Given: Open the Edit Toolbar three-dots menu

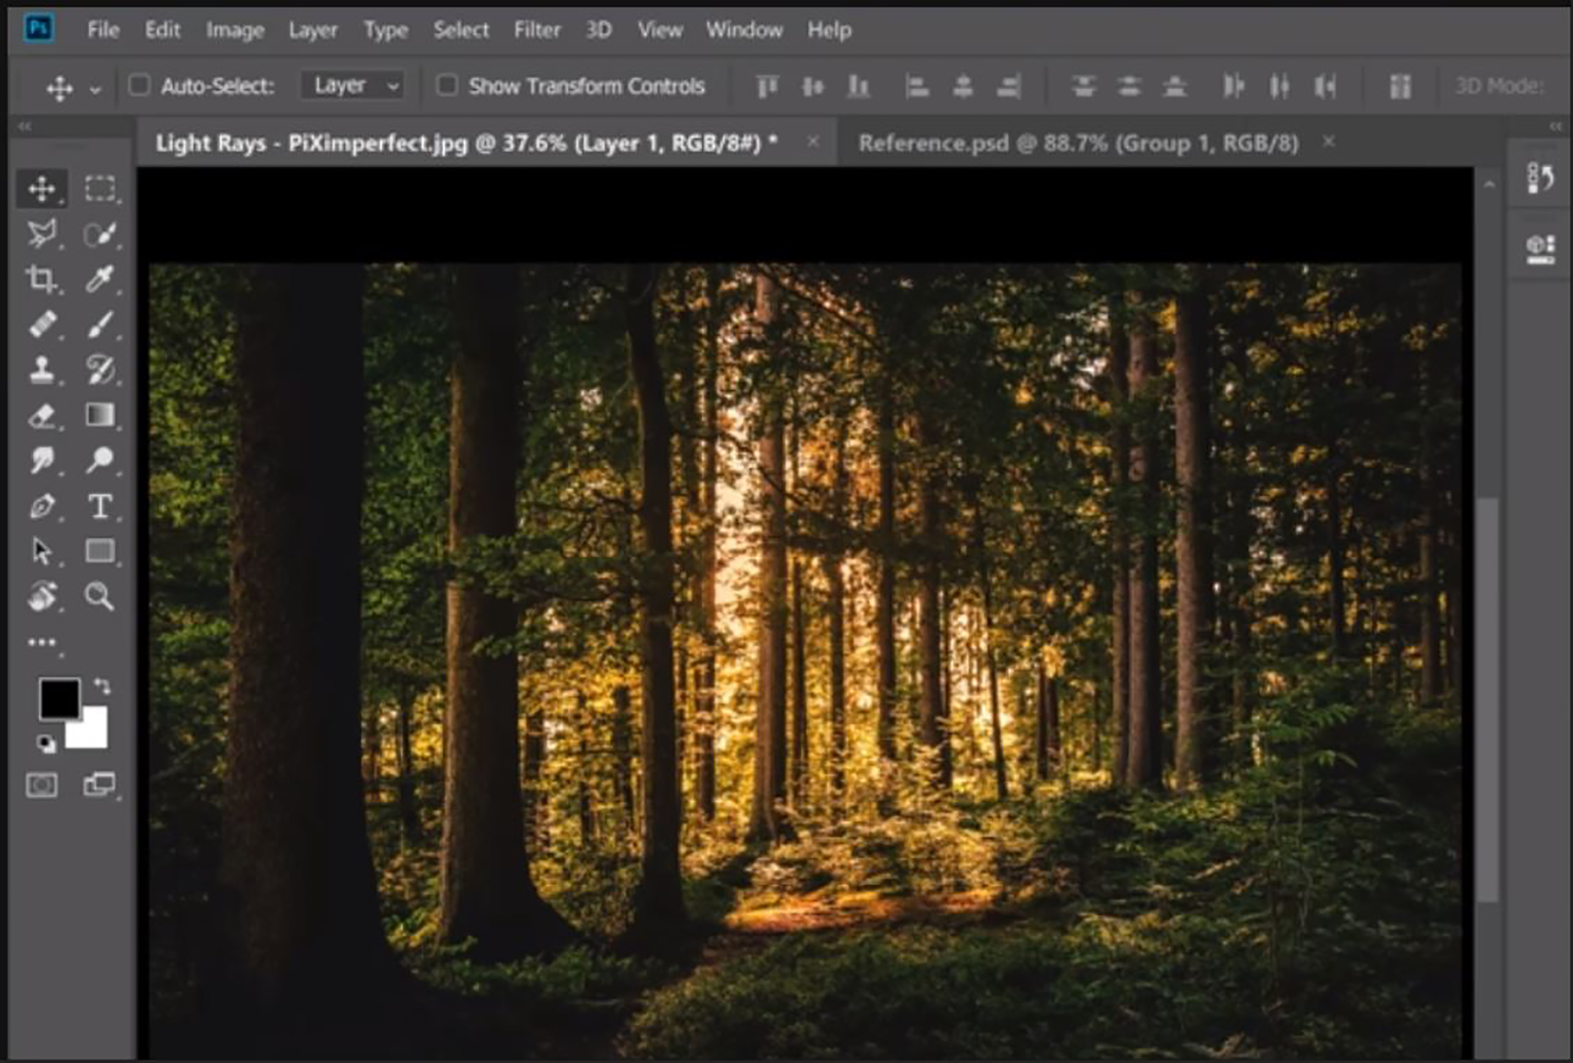Looking at the screenshot, I should pos(42,642).
